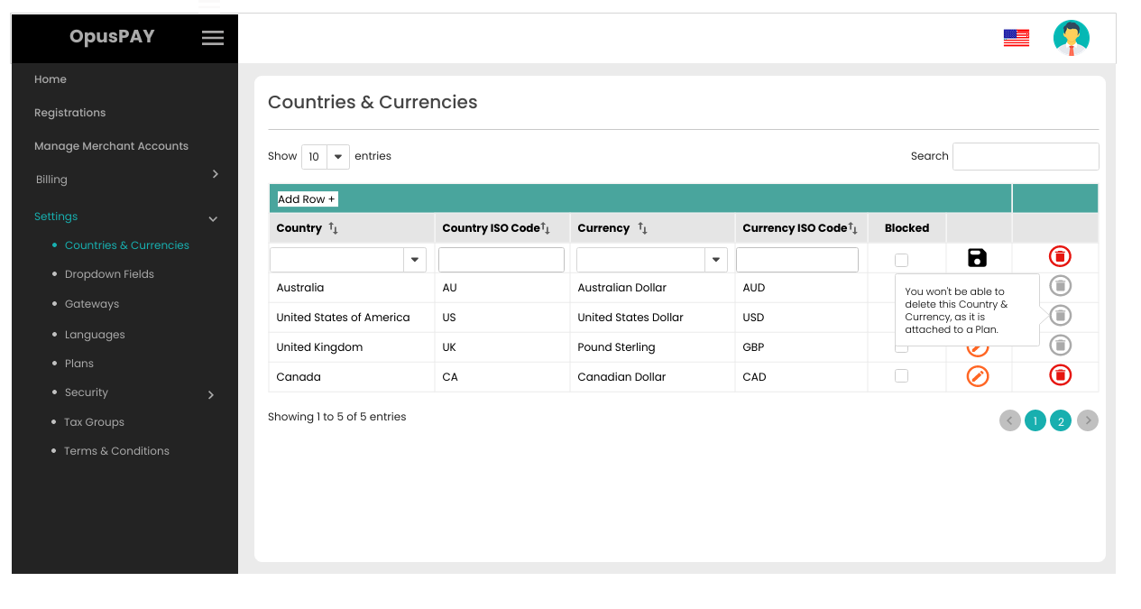Open the user profile avatar
Viewport: 1141px width, 609px height.
(1071, 38)
